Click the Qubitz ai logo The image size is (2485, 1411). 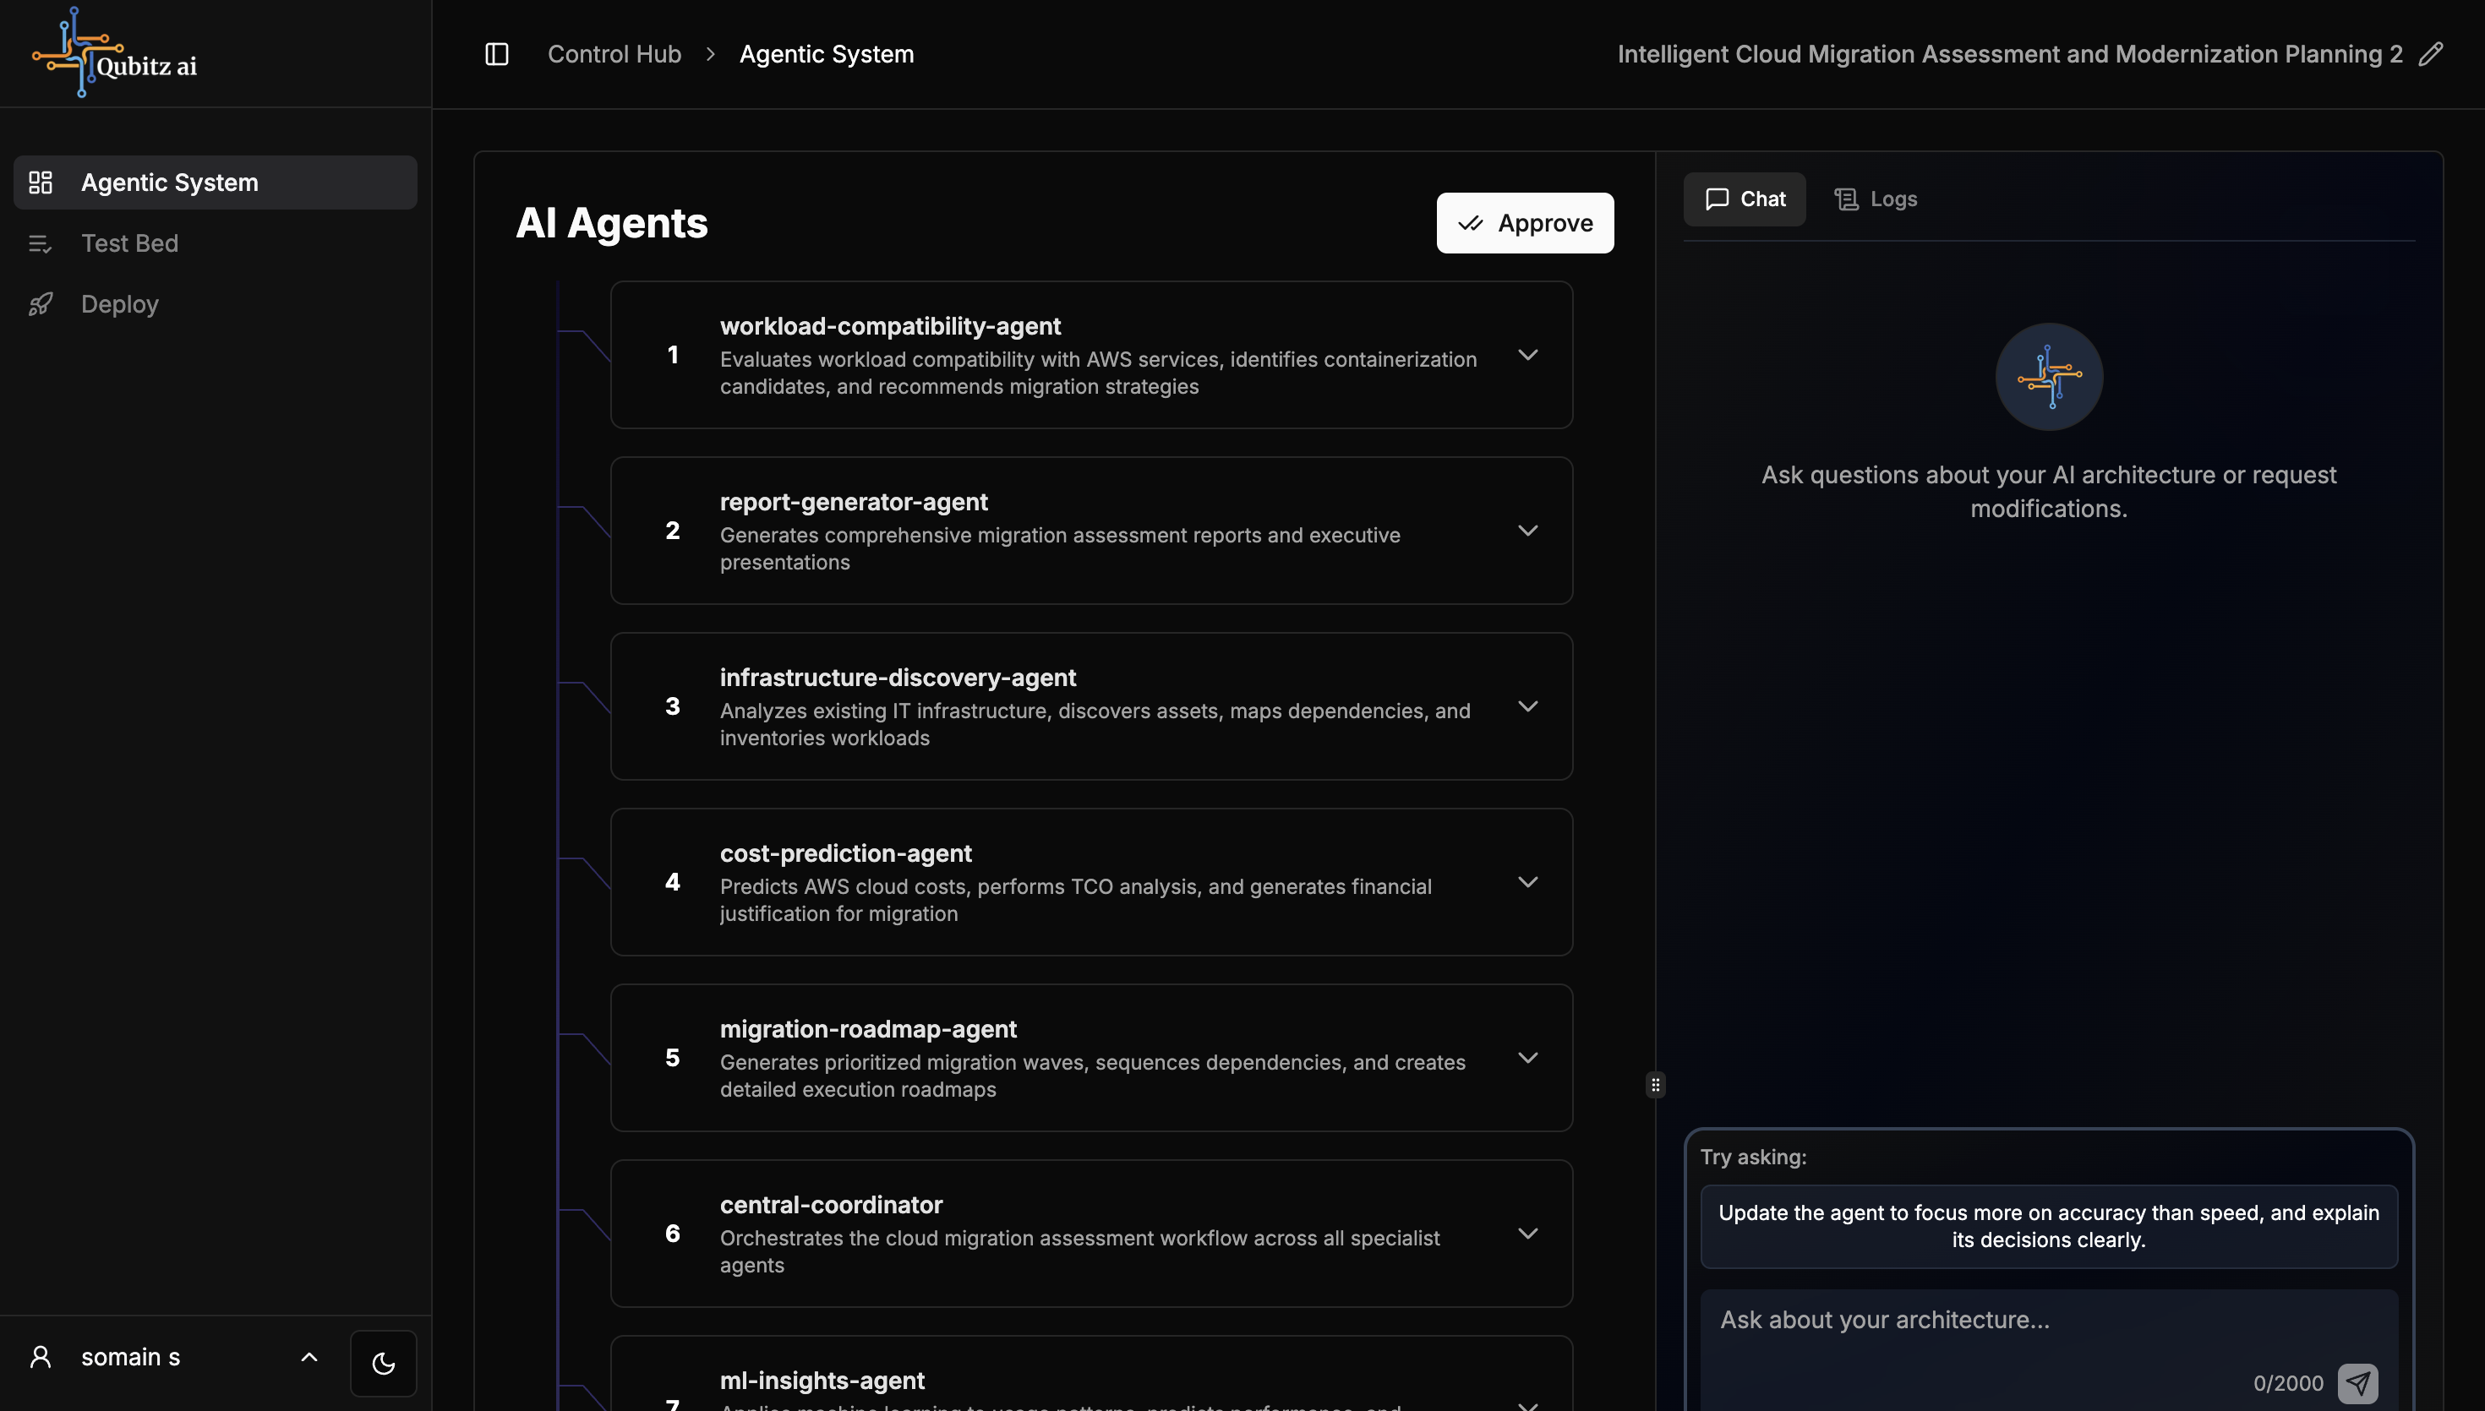coord(114,53)
